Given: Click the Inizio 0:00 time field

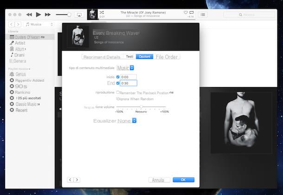Looking at the screenshot, I should (x=129, y=77).
